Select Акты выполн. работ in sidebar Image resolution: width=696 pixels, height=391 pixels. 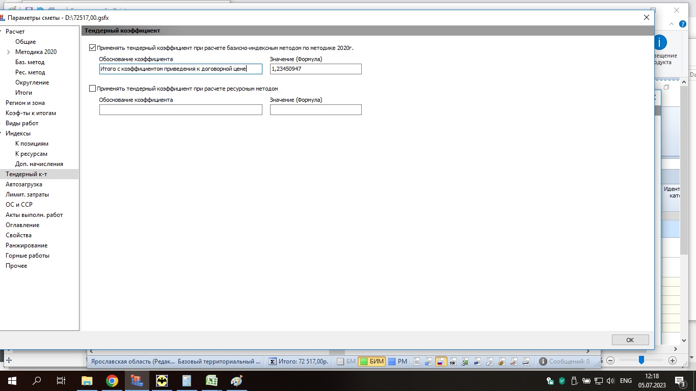click(34, 215)
